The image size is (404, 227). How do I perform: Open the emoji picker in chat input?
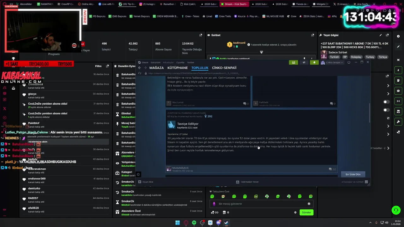click(x=309, y=204)
